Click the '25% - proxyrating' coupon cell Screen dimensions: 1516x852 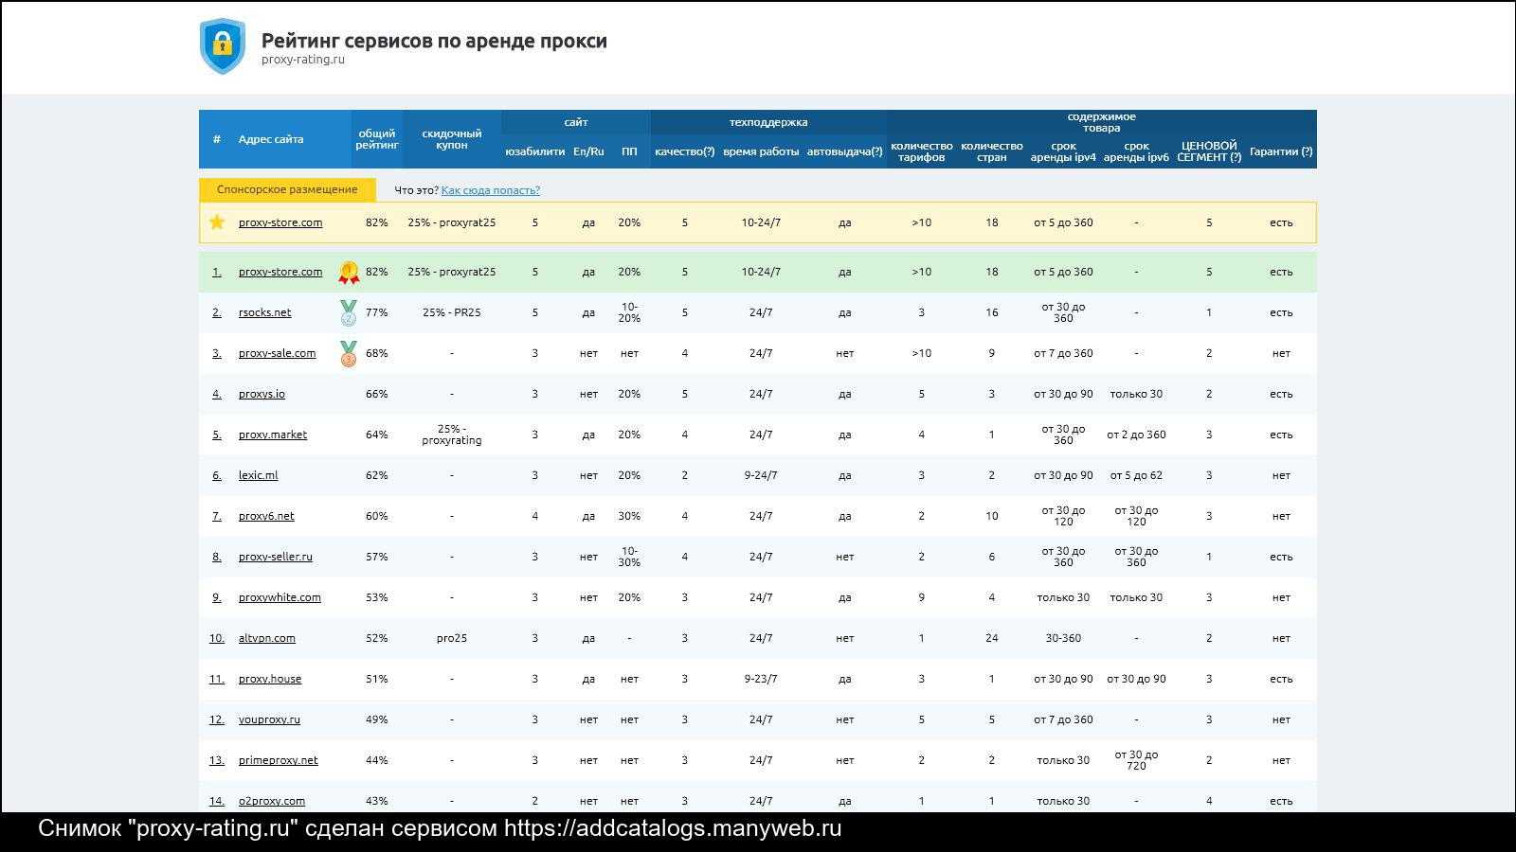[x=452, y=435]
